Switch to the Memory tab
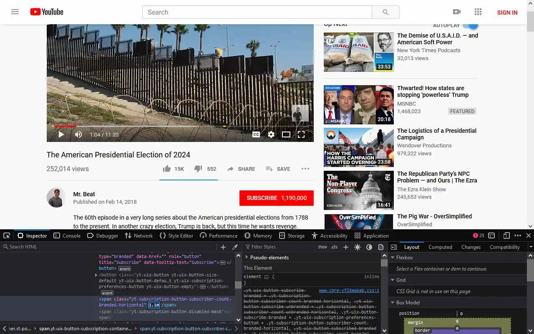The image size is (534, 334). pyautogui.click(x=258, y=235)
